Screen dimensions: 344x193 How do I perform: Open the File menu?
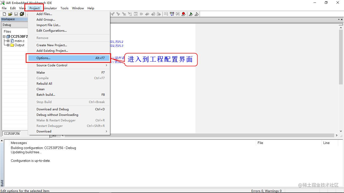(4, 8)
